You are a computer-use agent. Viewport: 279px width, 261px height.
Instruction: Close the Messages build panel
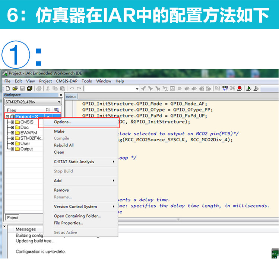pos(4,226)
